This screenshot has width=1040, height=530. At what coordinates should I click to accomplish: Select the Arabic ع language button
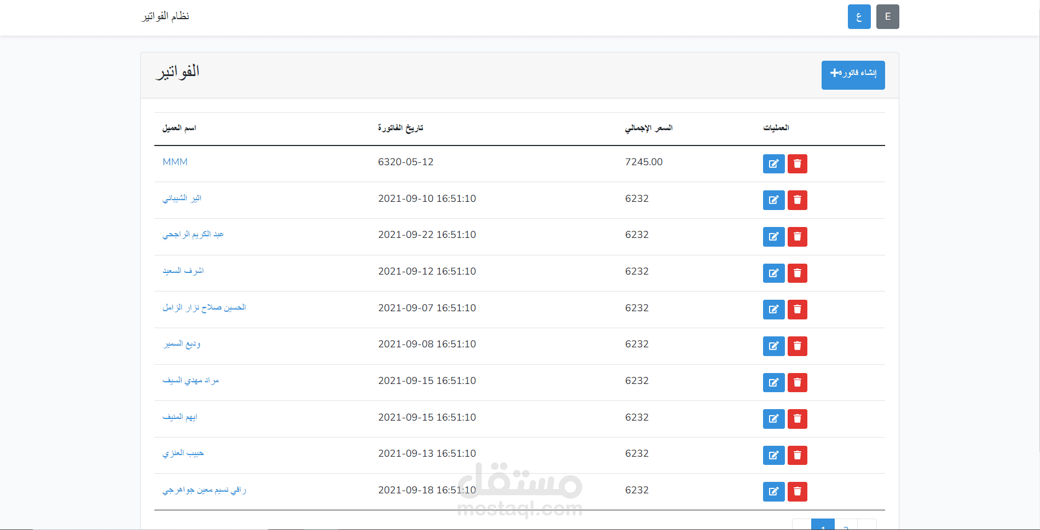pyautogui.click(x=859, y=16)
